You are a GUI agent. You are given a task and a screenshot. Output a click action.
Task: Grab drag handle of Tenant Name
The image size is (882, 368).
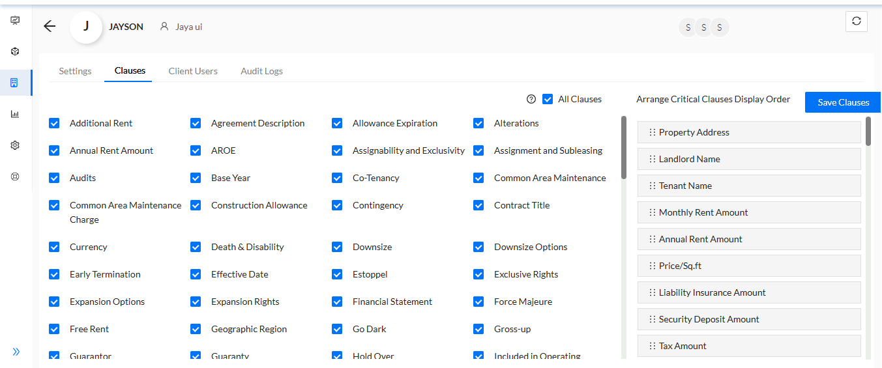tap(652, 186)
